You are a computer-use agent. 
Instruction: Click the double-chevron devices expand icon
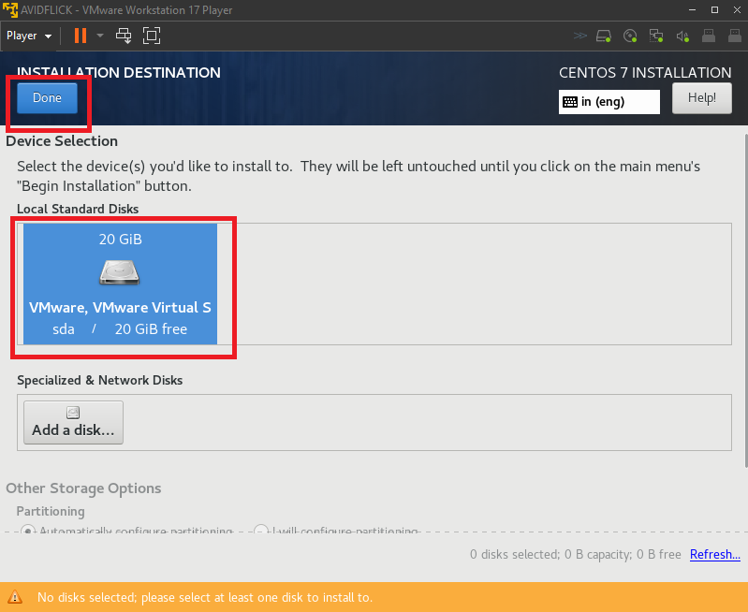coord(580,36)
